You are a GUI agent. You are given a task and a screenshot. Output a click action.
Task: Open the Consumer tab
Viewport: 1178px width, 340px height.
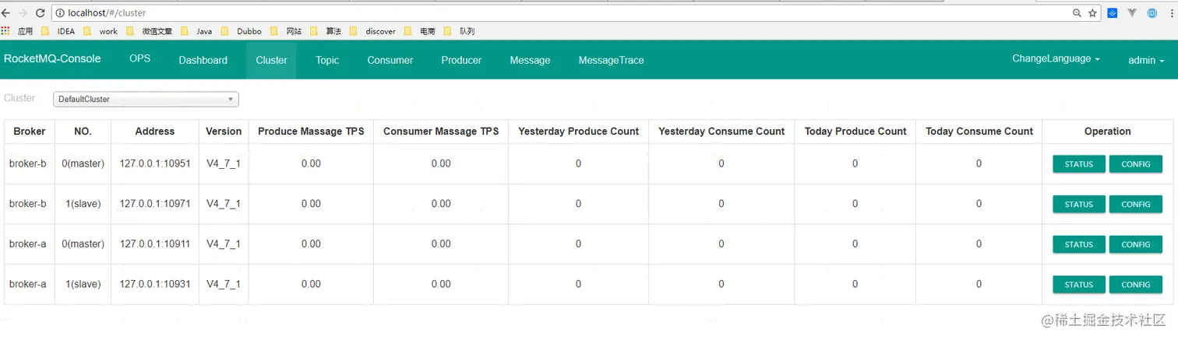pos(390,60)
